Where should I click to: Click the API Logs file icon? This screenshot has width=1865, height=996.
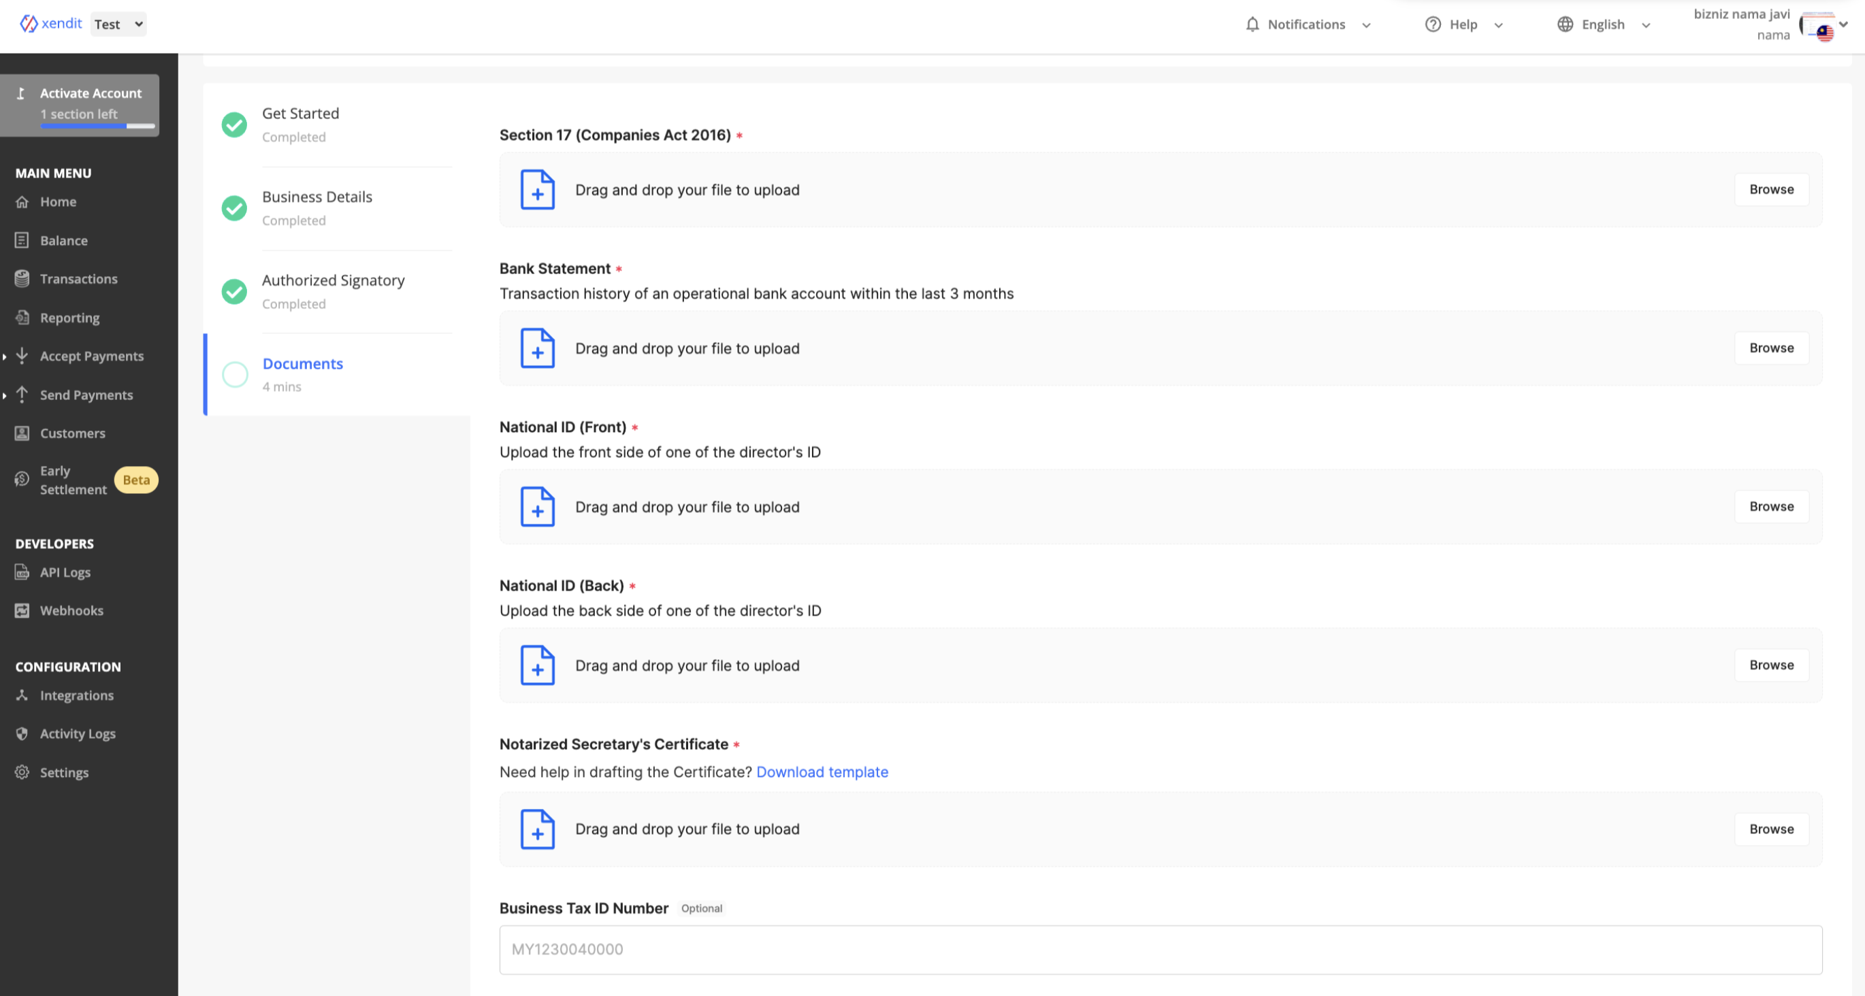pyautogui.click(x=22, y=573)
